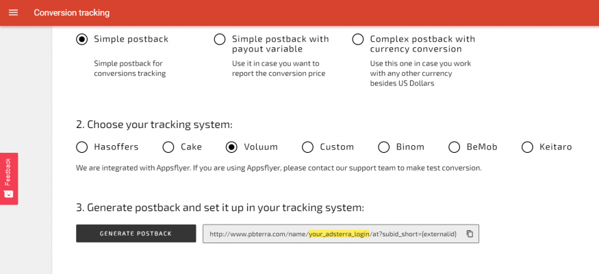Pick Hasoffers as tracking system
599x274 pixels.
tap(81, 147)
